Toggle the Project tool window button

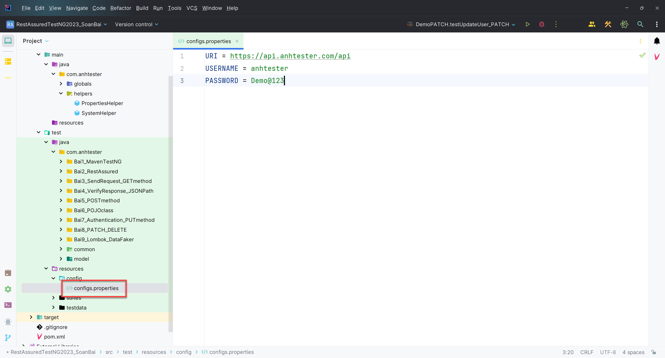[8, 41]
